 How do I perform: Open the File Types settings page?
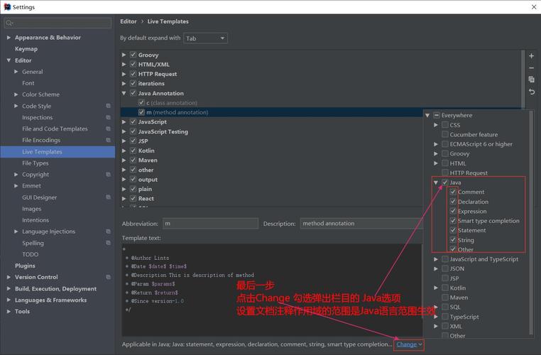pyautogui.click(x=35, y=163)
